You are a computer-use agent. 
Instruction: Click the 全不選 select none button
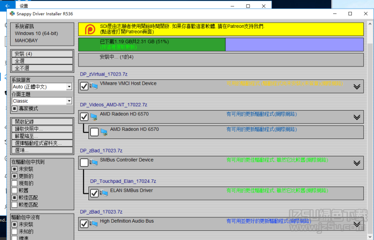point(42,68)
